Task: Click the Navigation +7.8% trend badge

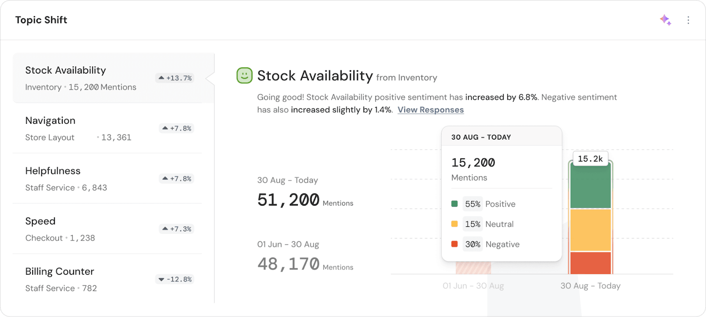Action: (x=176, y=129)
